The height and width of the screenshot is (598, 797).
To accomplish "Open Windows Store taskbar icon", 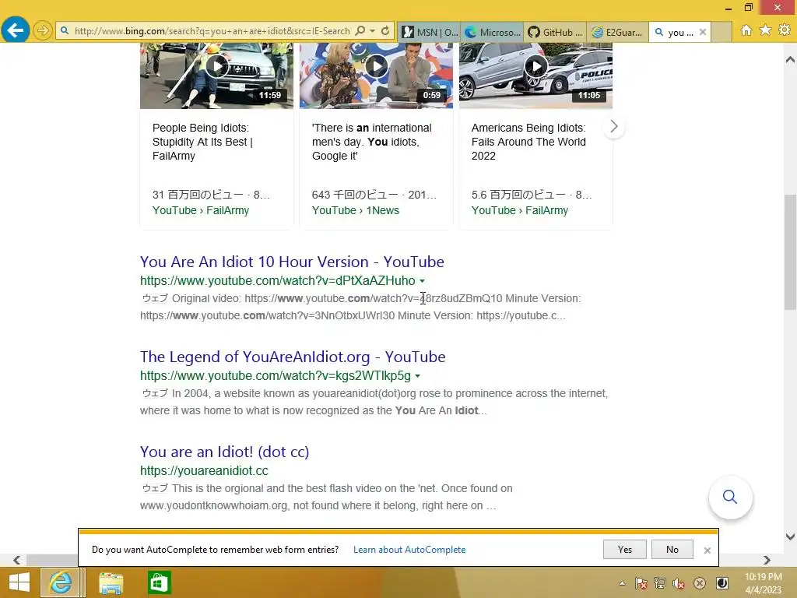I will tap(159, 582).
